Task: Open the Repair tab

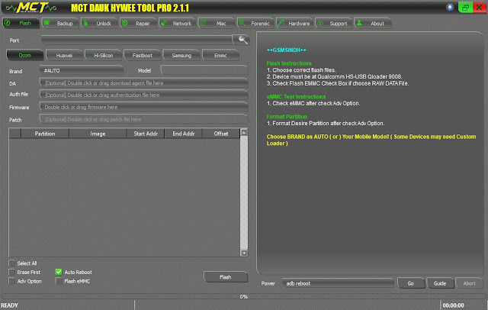Action: [x=138, y=24]
